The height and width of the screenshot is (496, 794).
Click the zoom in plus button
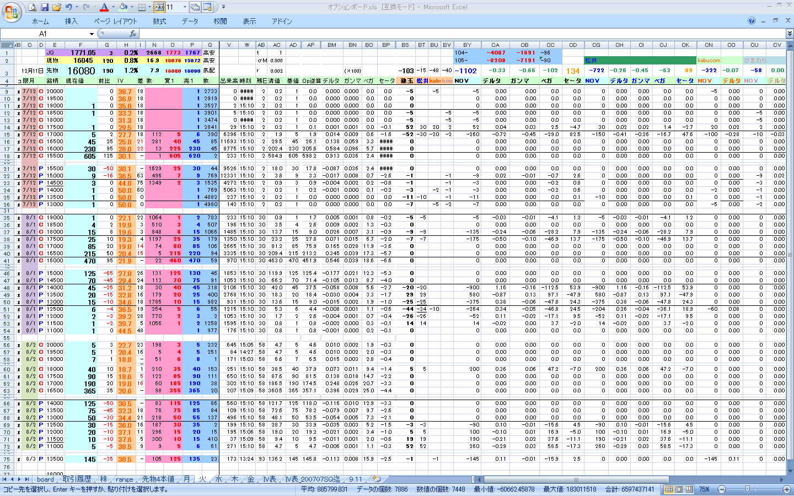click(786, 489)
